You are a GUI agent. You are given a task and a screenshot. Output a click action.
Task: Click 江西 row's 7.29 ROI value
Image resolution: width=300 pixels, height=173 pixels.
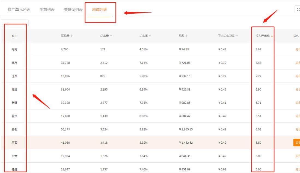point(258,76)
